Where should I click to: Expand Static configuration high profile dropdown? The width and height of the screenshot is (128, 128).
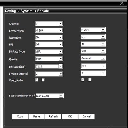[50, 96]
